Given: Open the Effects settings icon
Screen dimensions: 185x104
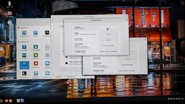Looking at the screenshot, I should coord(36,34).
